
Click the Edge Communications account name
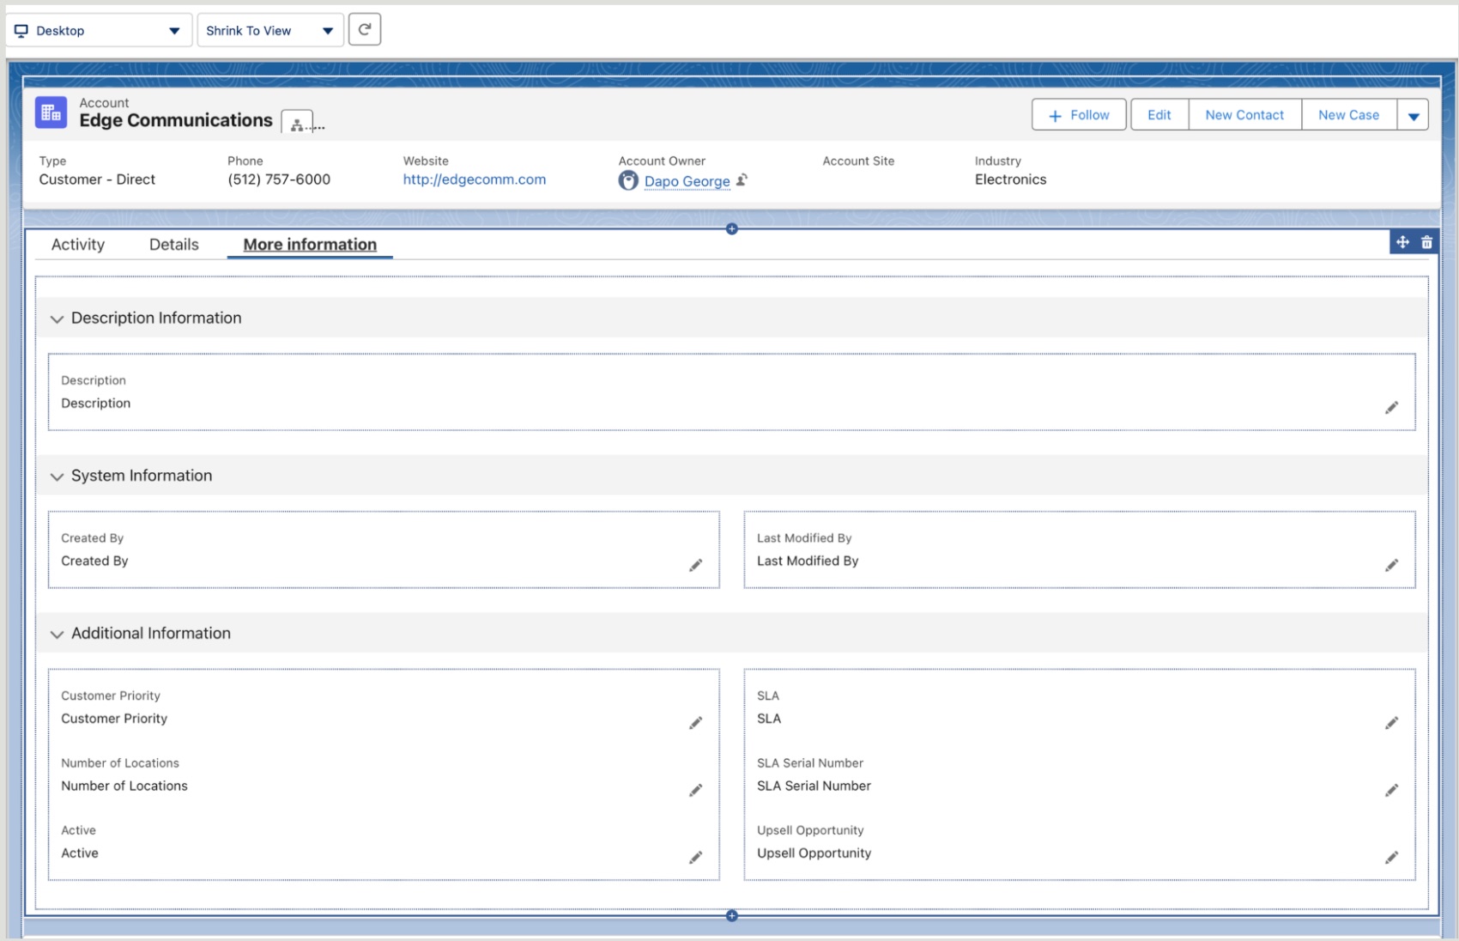click(176, 120)
